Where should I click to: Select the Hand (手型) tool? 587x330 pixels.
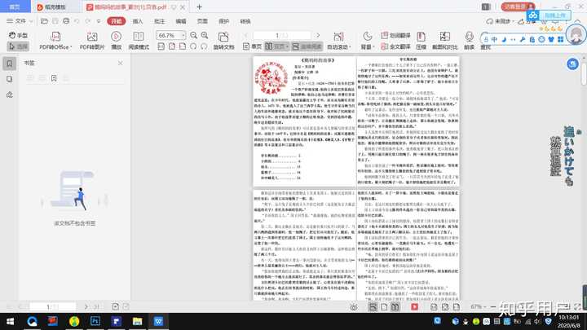(x=18, y=35)
